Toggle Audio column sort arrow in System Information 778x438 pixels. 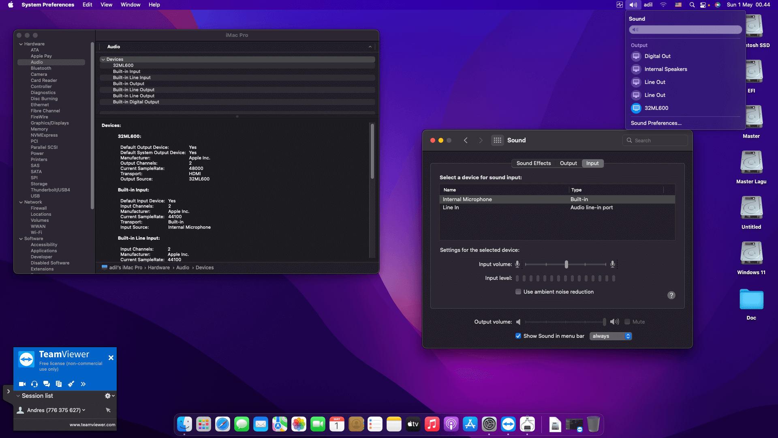[x=370, y=47]
